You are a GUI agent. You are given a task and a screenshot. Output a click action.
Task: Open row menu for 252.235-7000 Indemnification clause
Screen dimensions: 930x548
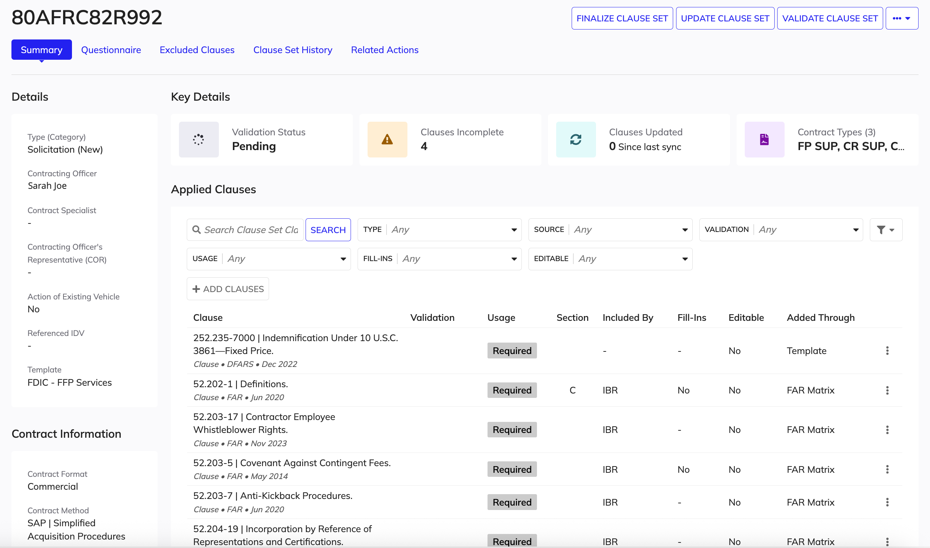click(x=887, y=351)
